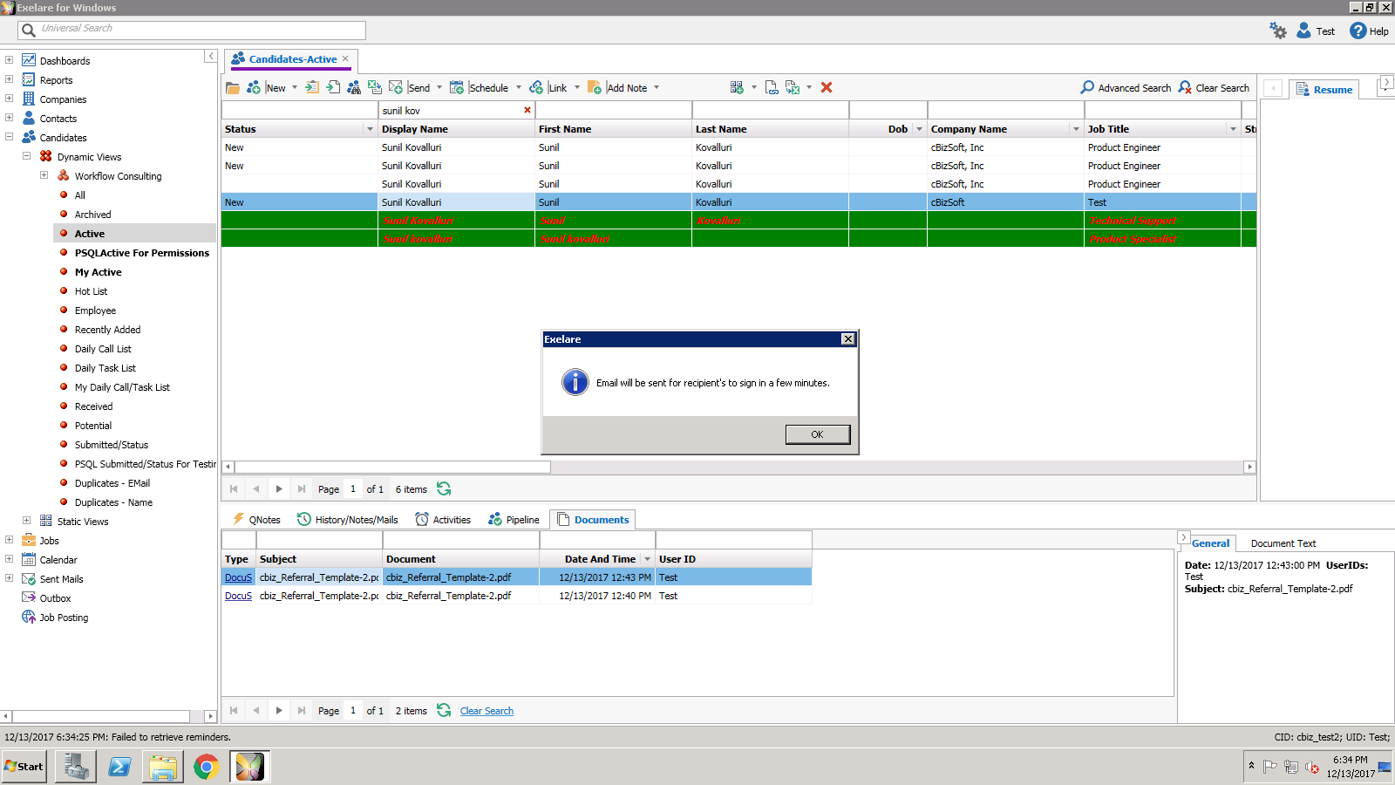1395x785 pixels.
Task: Open the settings gears icon
Action: [1278, 31]
